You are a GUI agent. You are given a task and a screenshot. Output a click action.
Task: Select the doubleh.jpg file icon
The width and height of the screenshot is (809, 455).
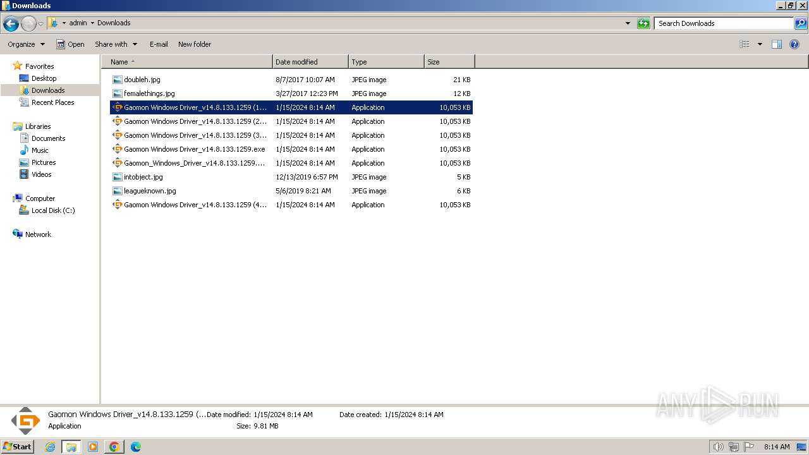[x=117, y=80]
